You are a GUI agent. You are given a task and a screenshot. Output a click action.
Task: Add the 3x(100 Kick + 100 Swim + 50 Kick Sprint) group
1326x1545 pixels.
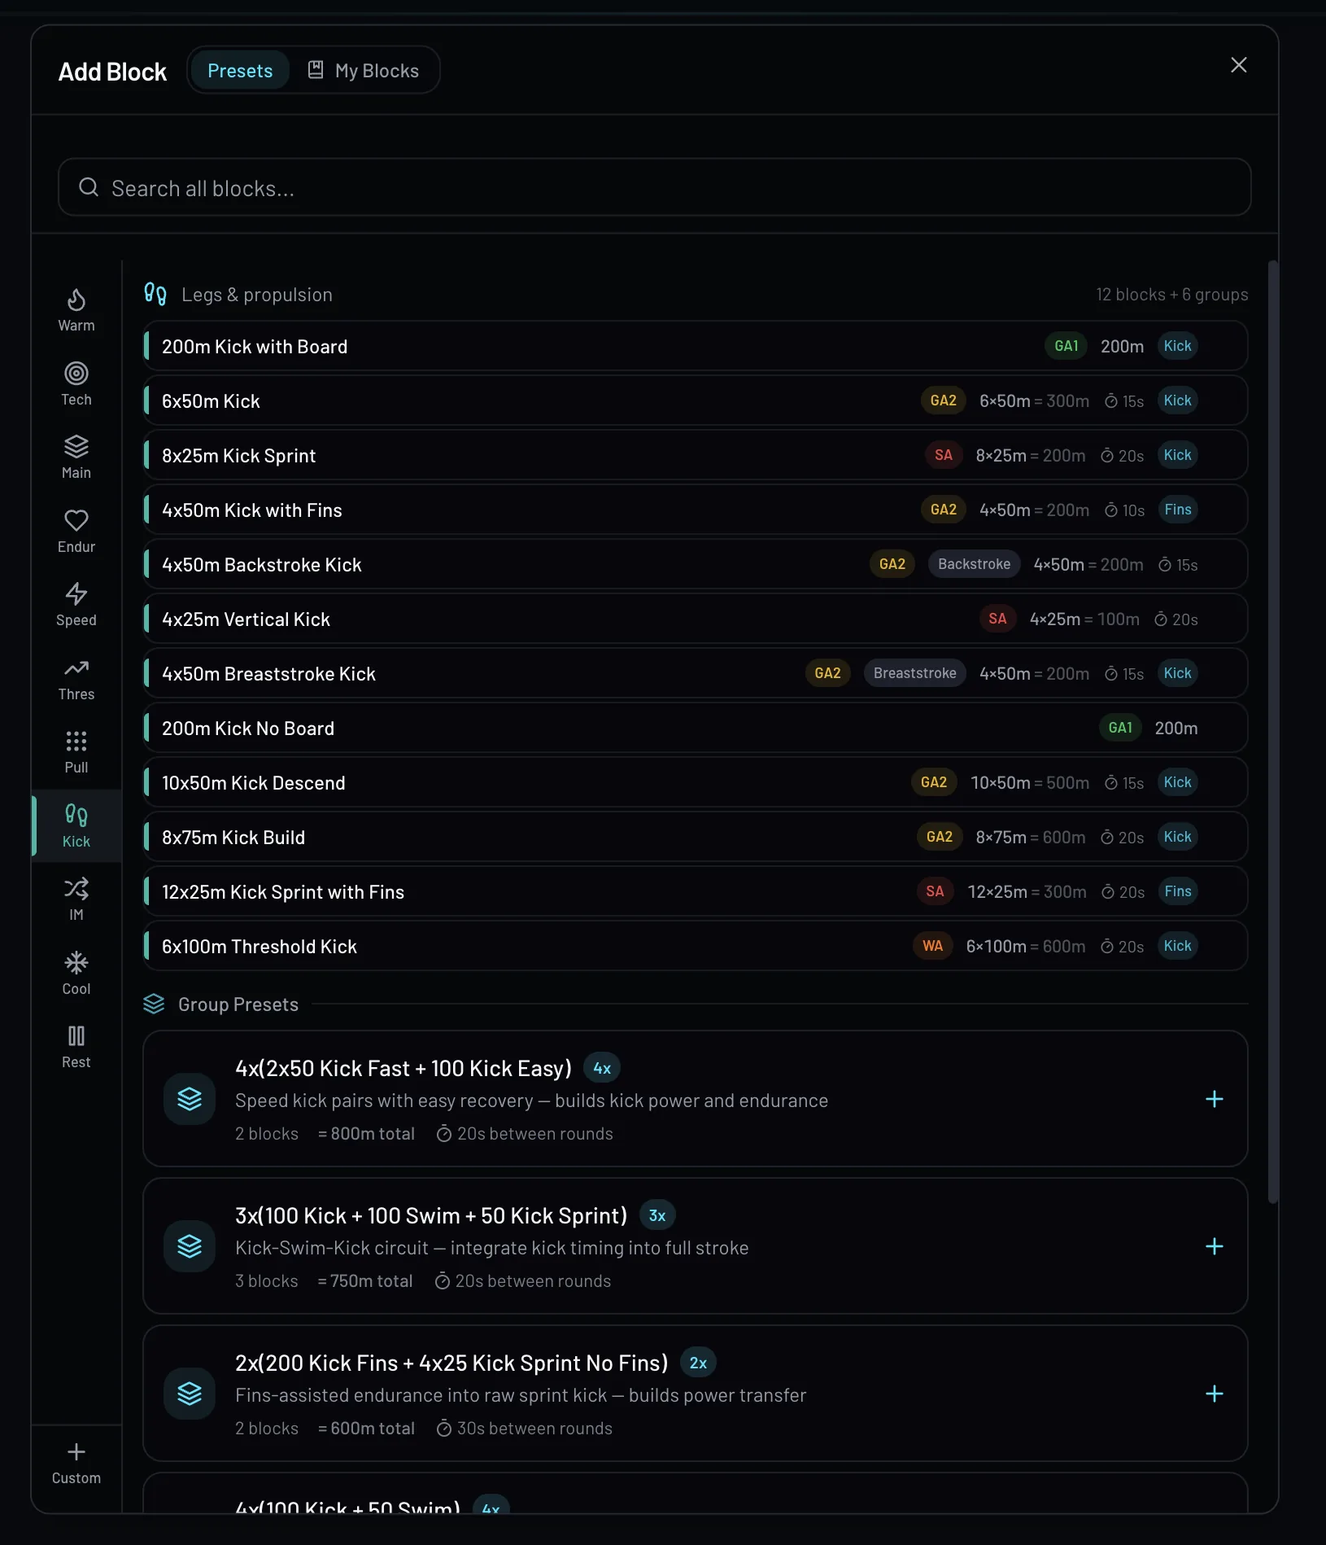[x=1214, y=1246]
